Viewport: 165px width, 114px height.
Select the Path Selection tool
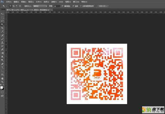tap(2, 71)
